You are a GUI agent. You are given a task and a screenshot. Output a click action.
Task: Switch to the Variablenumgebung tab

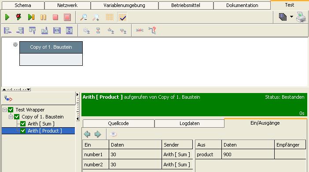click(125, 5)
